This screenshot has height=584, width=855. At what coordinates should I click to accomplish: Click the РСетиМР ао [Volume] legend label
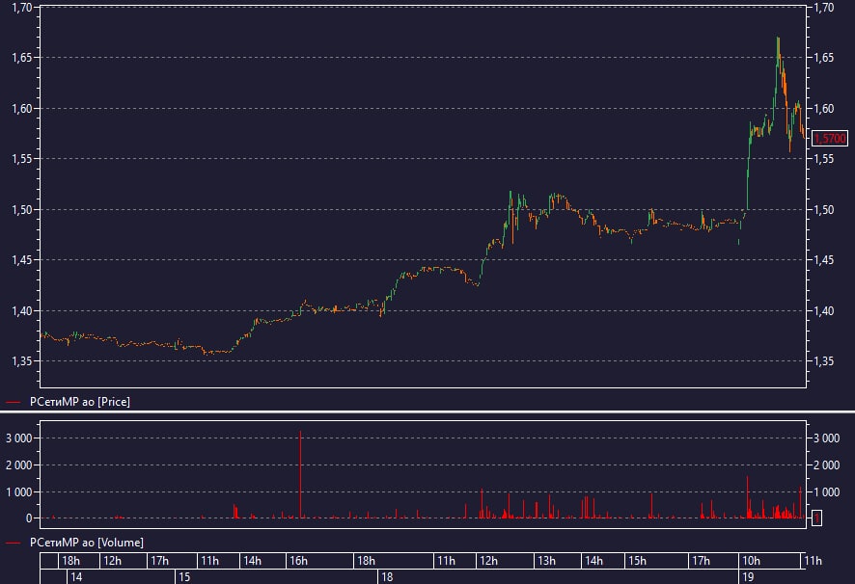click(87, 543)
